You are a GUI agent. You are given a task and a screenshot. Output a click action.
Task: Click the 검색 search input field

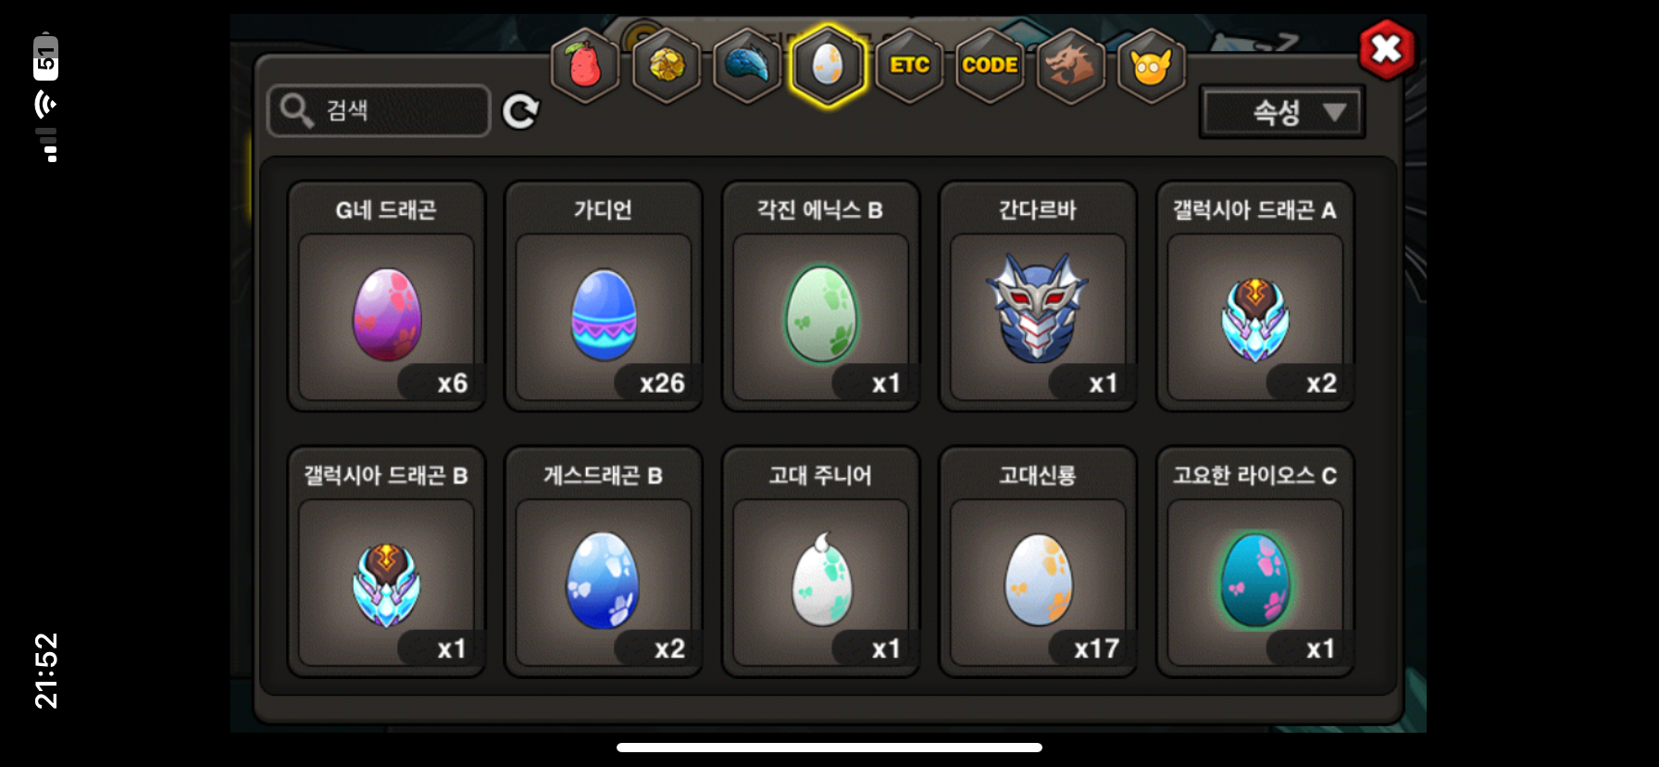pos(379,111)
